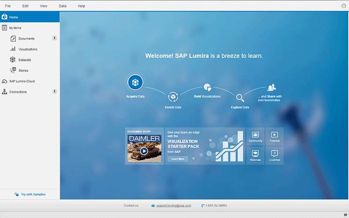Click the Acquire Data circle icon
Viewport: 349px width, 218px height.
[x=135, y=82]
